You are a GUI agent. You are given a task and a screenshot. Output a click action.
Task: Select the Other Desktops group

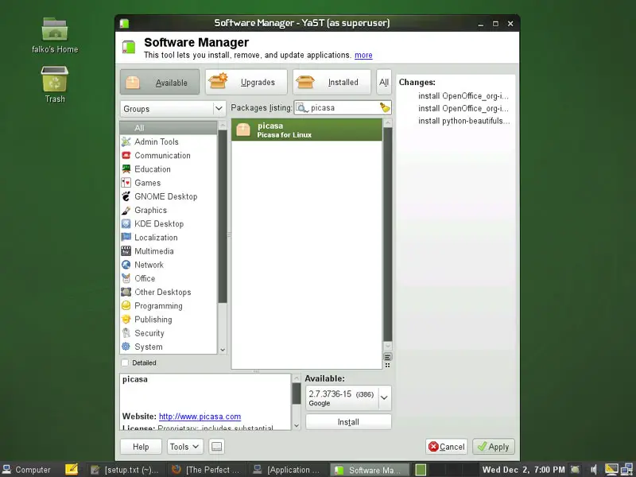click(169, 292)
